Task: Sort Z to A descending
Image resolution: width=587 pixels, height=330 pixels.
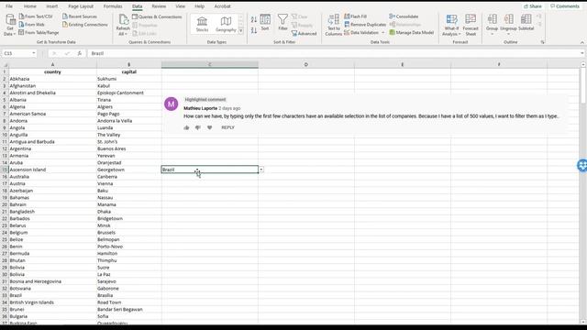Action: (254, 30)
